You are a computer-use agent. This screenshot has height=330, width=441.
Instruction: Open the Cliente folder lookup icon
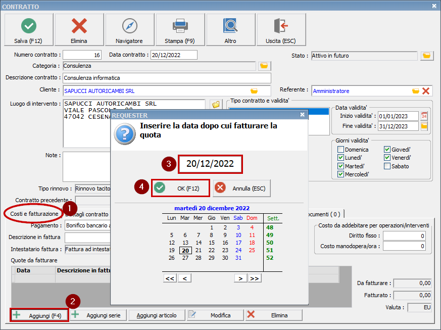(x=254, y=91)
